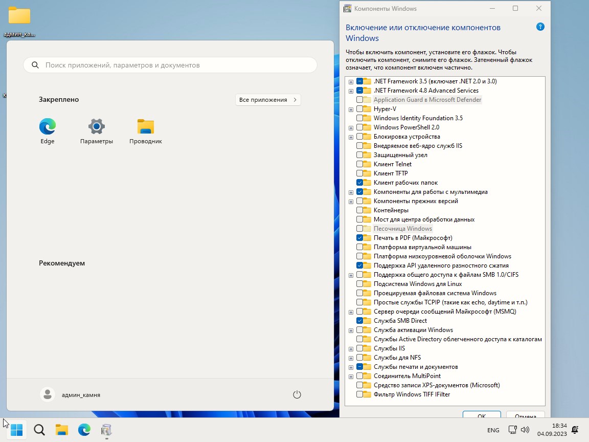Screen dimensions: 589x442
Task: Enable the Hyper-V checkbox
Action: coord(359,109)
